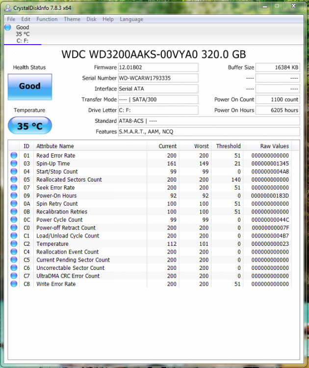Click the status orb for Recalibration Retries
This screenshot has height=368, width=309.
[14, 211]
